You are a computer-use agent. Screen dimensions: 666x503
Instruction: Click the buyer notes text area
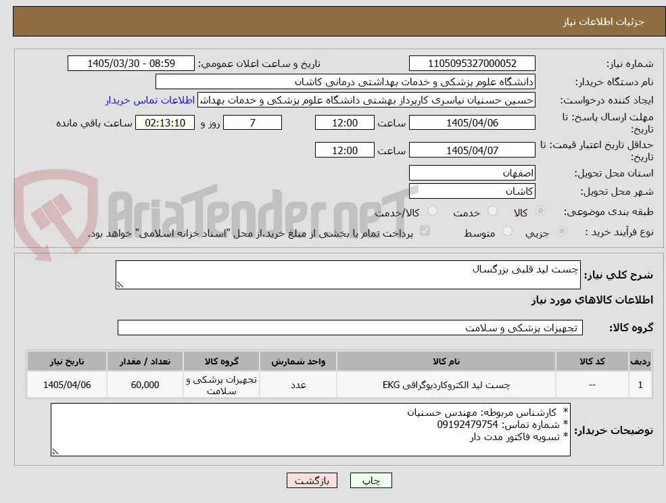coord(310,430)
